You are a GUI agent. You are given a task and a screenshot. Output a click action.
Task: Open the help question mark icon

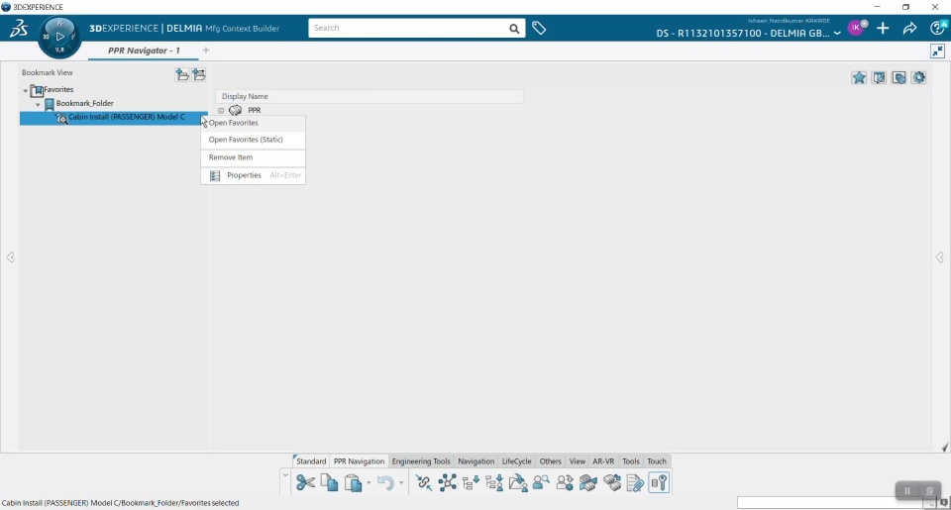(x=938, y=28)
